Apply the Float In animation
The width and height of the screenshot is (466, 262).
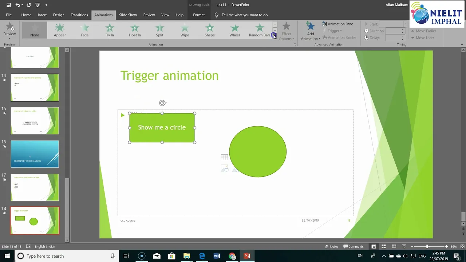point(135,30)
